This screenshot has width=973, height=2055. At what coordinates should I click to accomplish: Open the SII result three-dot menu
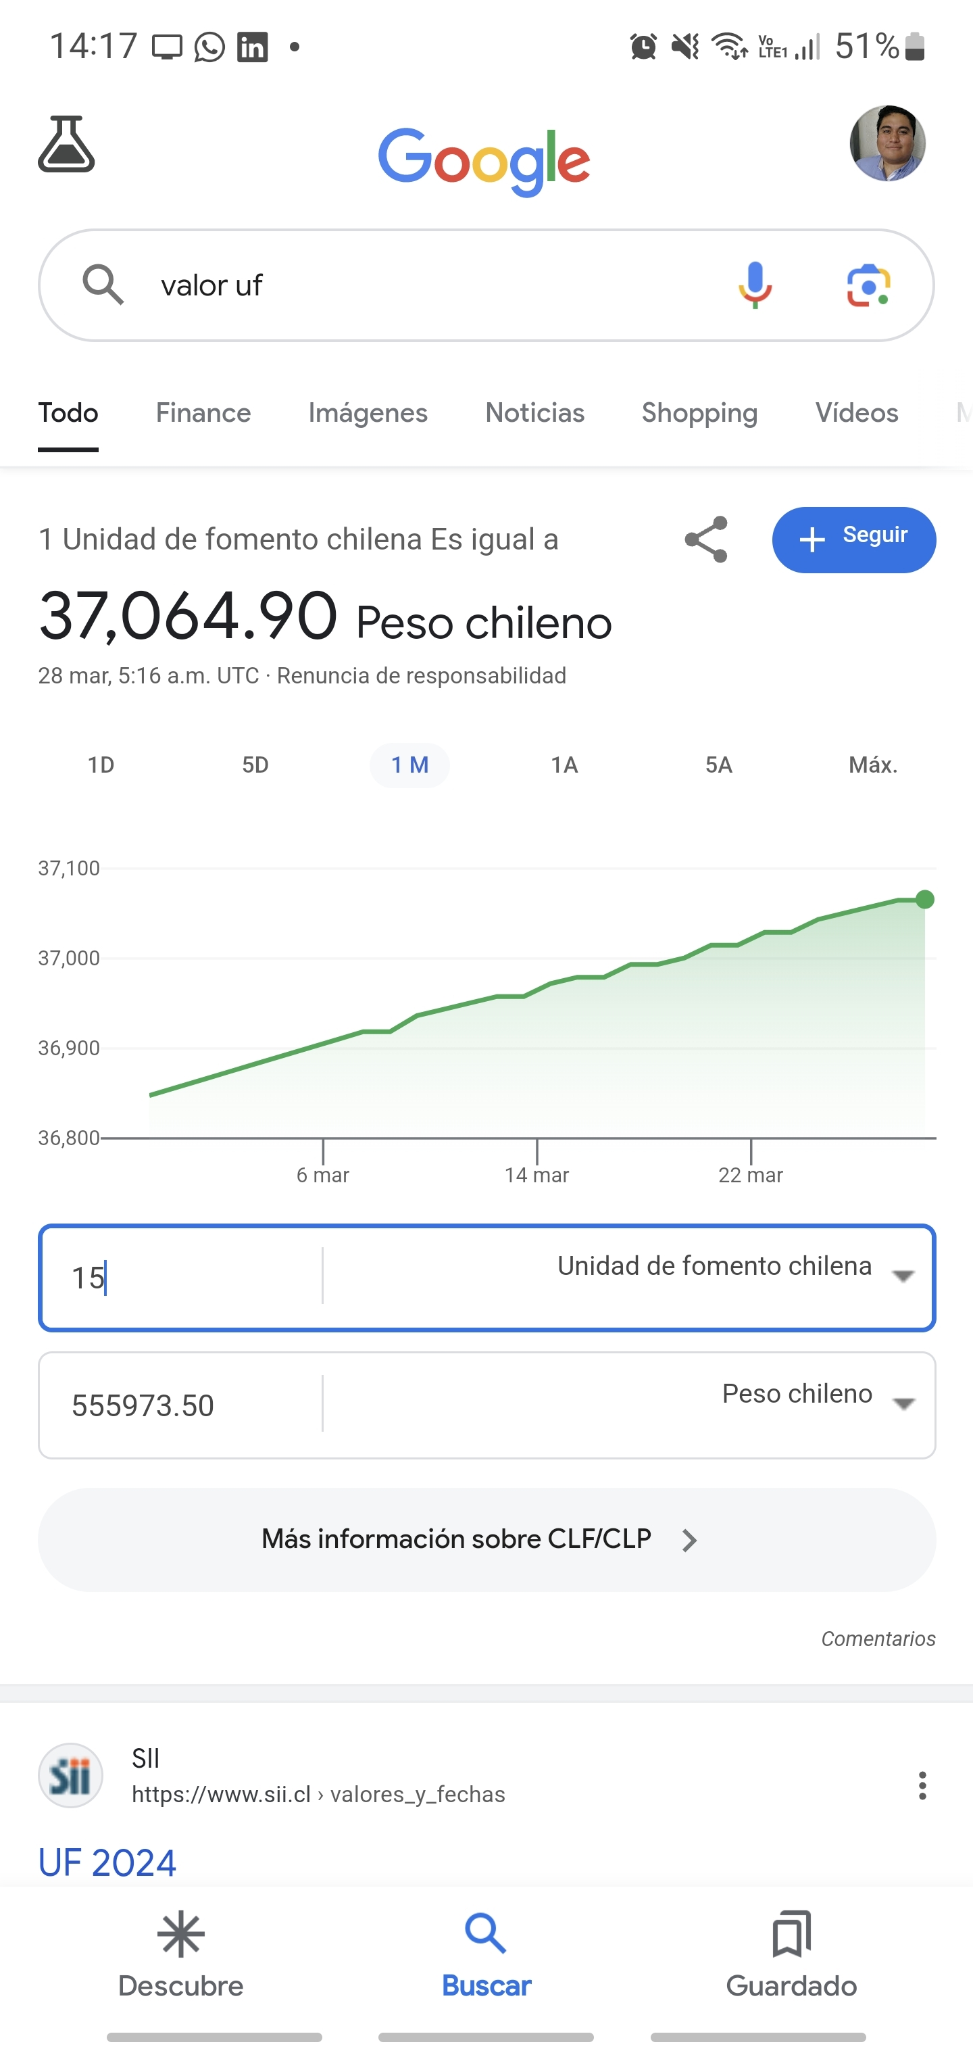pos(922,1785)
